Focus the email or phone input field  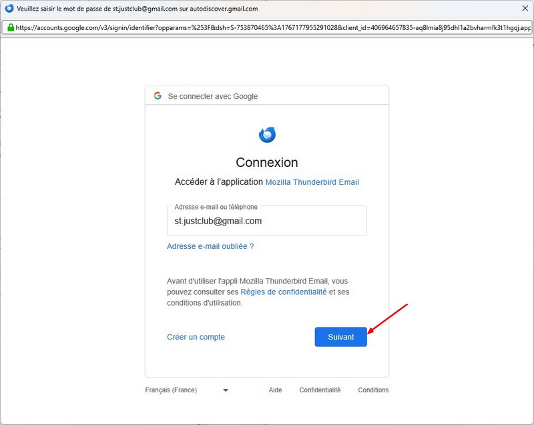[x=267, y=222]
